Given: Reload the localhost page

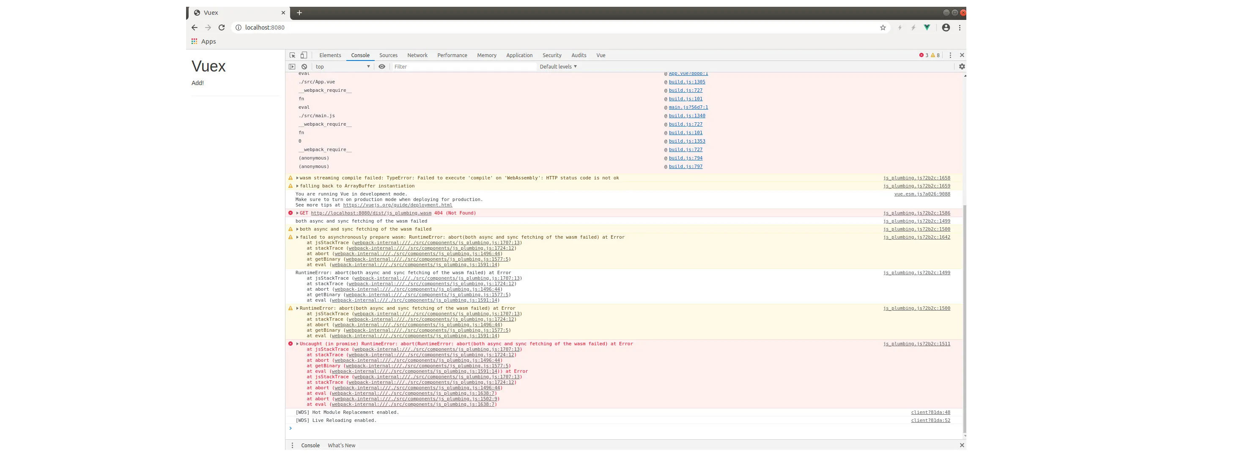Looking at the screenshot, I should pos(221,28).
